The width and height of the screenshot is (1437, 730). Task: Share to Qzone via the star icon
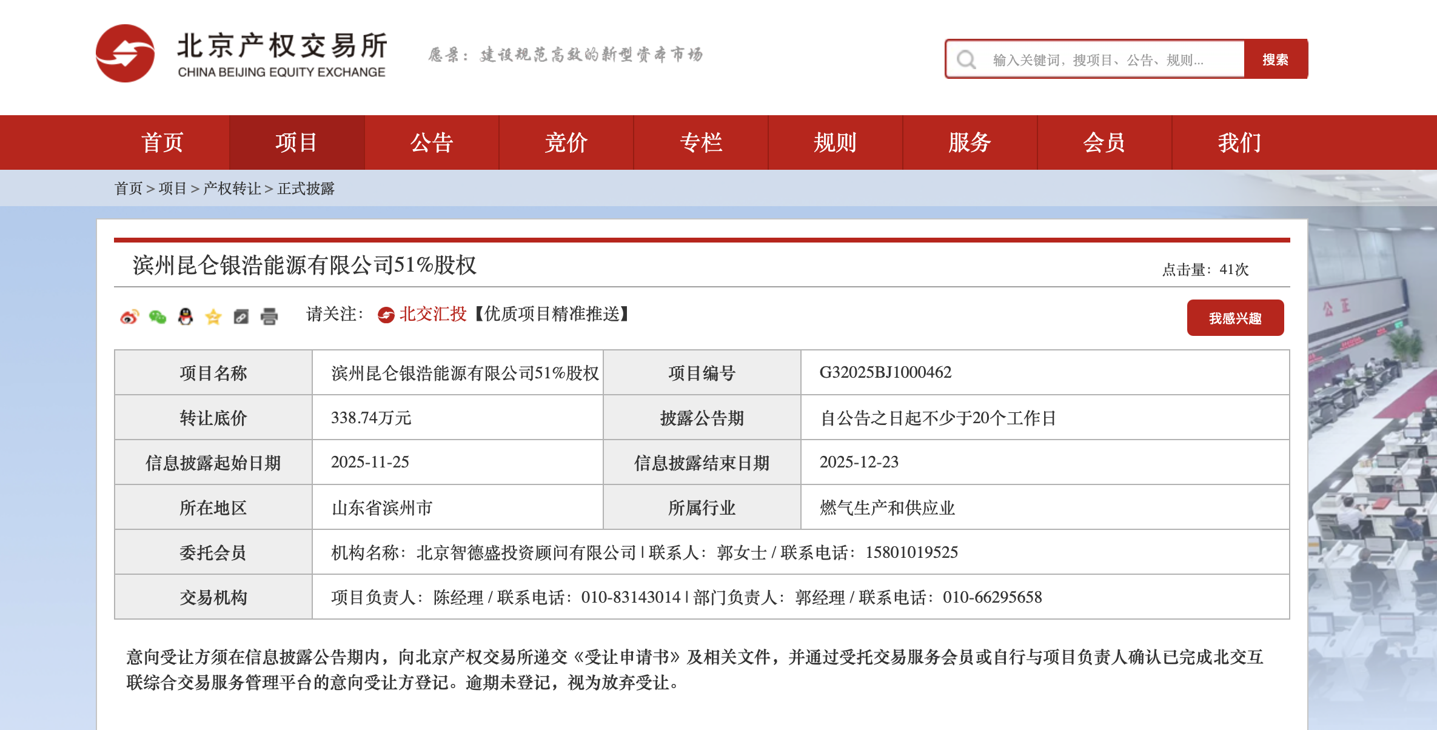click(x=213, y=316)
